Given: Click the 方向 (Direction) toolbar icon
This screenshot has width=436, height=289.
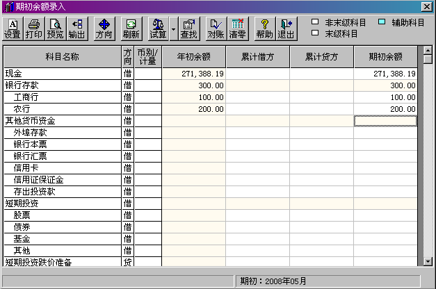Looking at the screenshot, I should click(104, 29).
